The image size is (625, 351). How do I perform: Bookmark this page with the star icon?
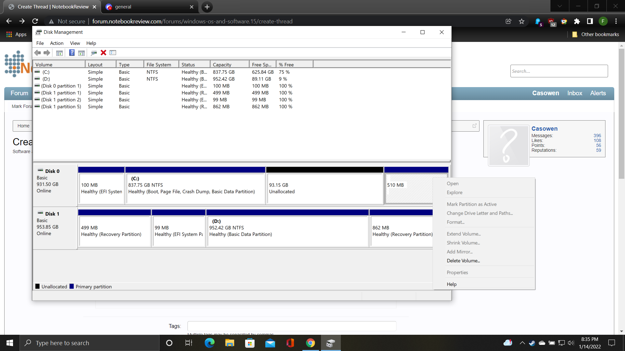pos(521,21)
